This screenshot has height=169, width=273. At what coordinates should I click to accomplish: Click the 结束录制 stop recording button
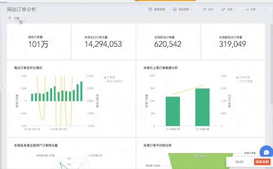(x=262, y=162)
